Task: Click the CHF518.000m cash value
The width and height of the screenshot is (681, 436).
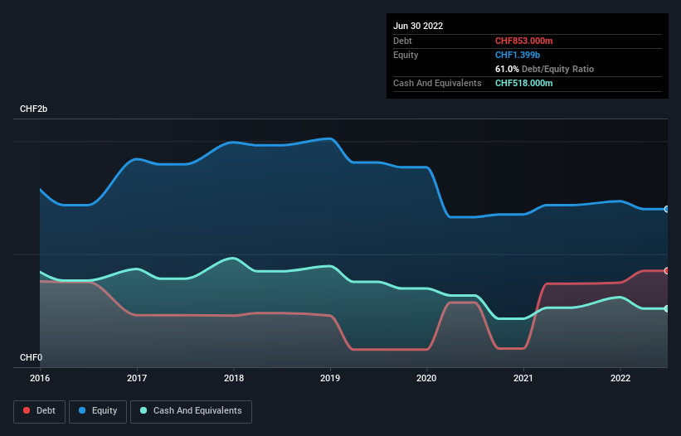Action: pyautogui.click(x=523, y=83)
